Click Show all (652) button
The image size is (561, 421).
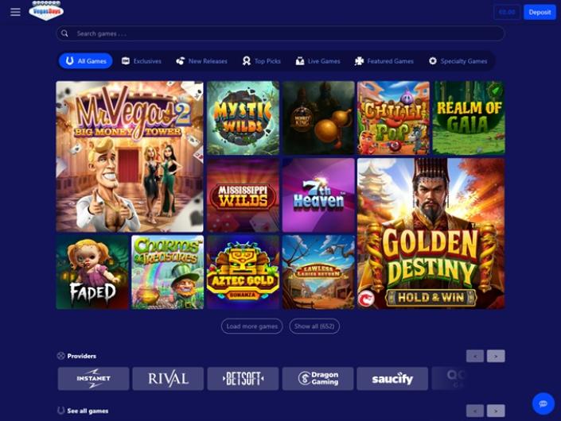click(314, 326)
